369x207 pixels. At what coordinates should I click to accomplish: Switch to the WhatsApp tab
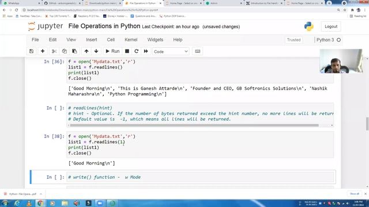[21, 3]
